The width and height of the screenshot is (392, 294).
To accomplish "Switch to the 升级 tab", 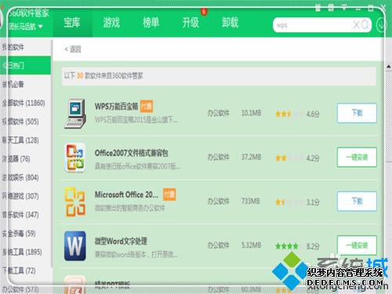I will [191, 23].
